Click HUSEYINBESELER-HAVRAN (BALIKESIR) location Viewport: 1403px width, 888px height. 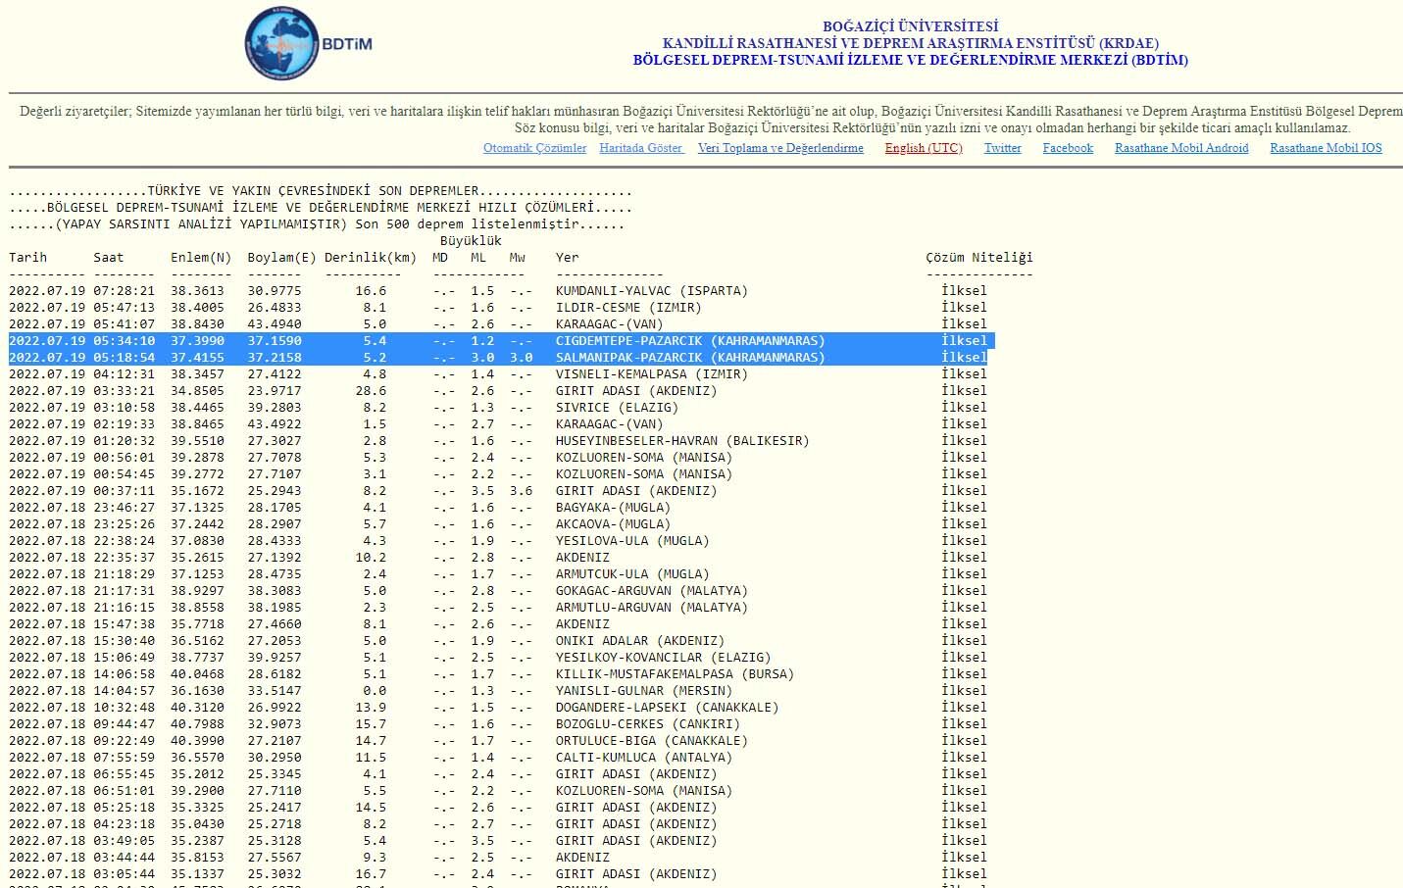pos(682,441)
